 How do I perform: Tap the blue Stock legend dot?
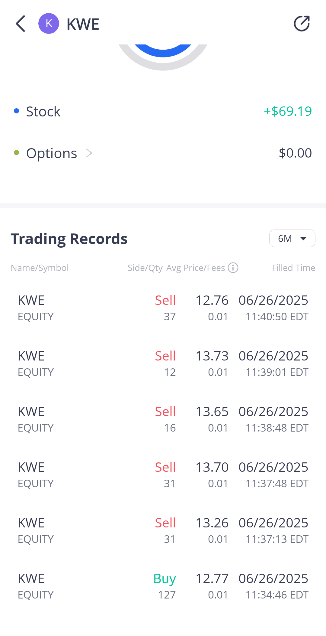tap(17, 111)
